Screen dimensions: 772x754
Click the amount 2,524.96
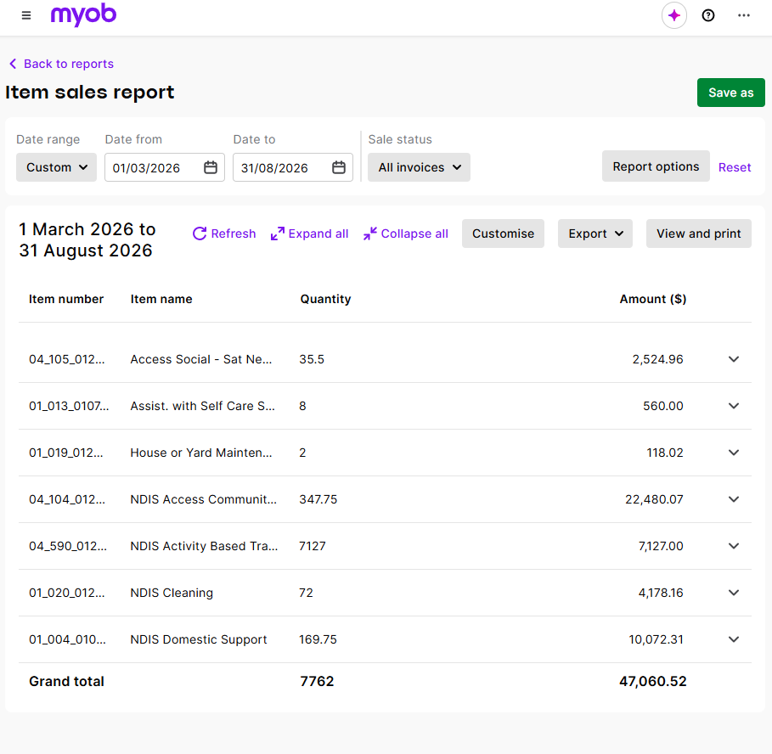tap(658, 359)
